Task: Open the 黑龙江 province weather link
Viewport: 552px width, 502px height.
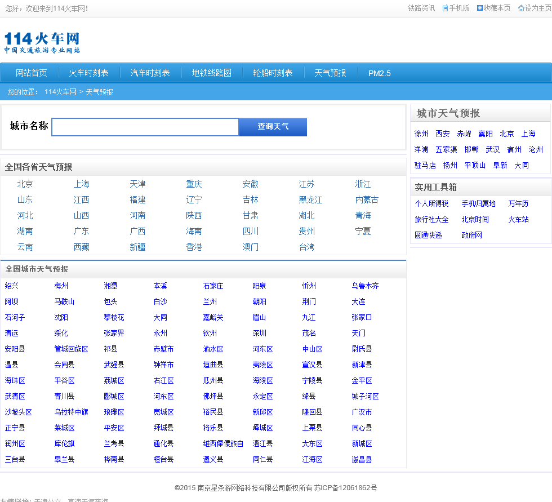Action: click(310, 199)
